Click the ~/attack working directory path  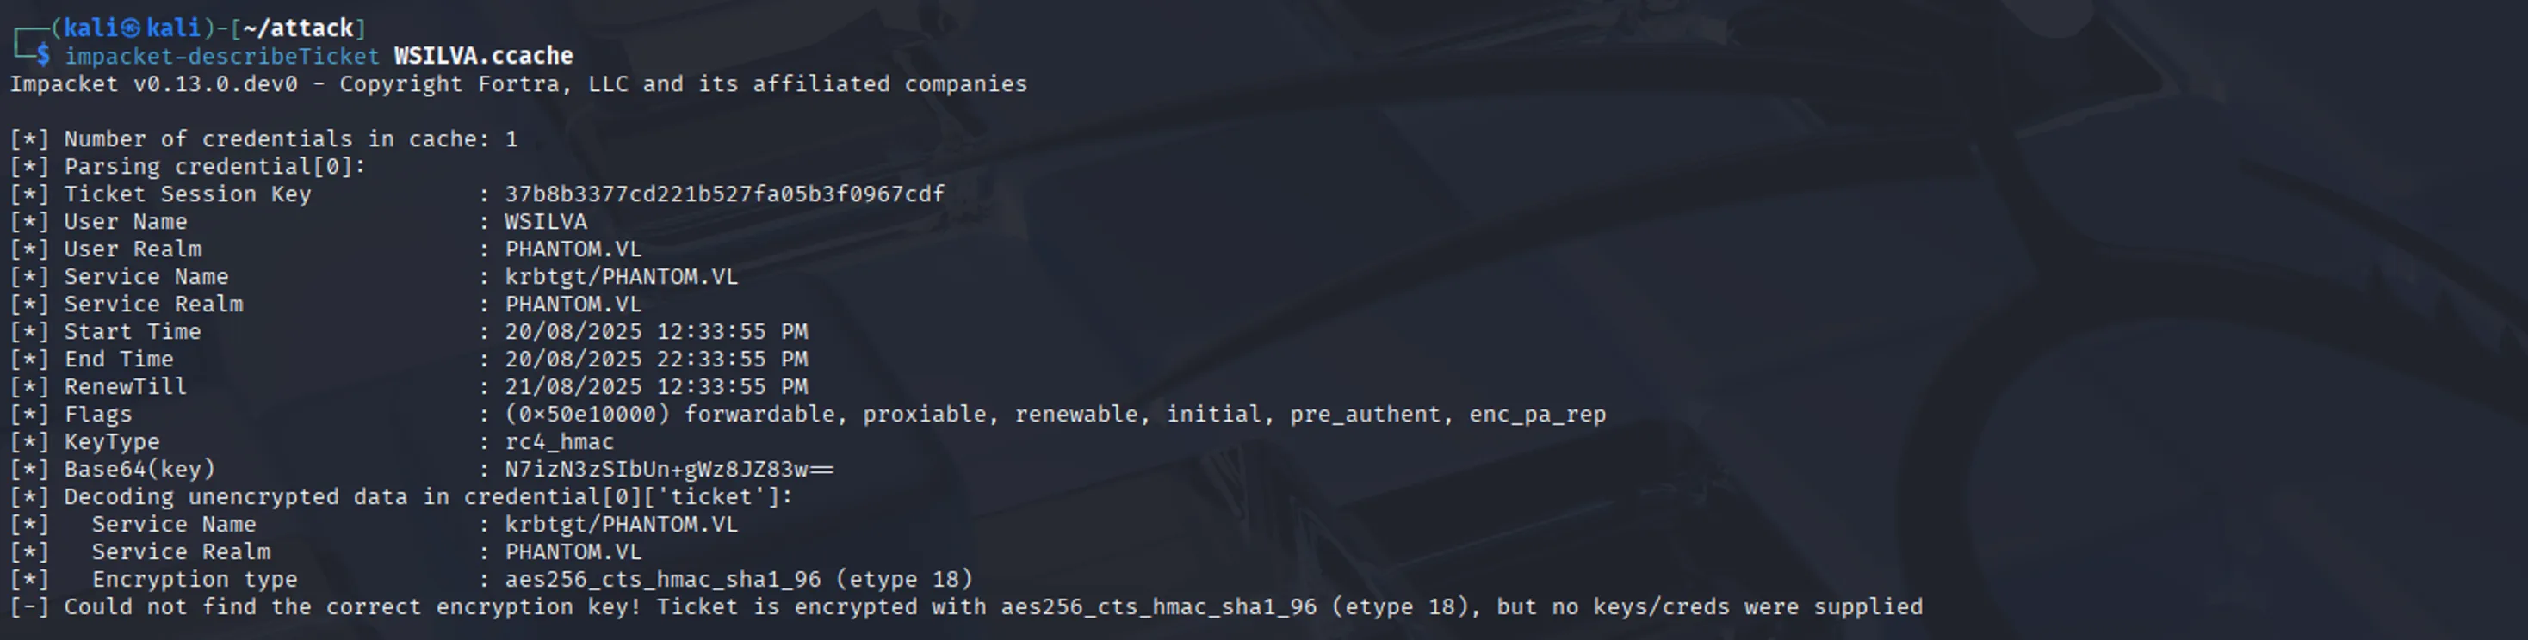coord(298,28)
